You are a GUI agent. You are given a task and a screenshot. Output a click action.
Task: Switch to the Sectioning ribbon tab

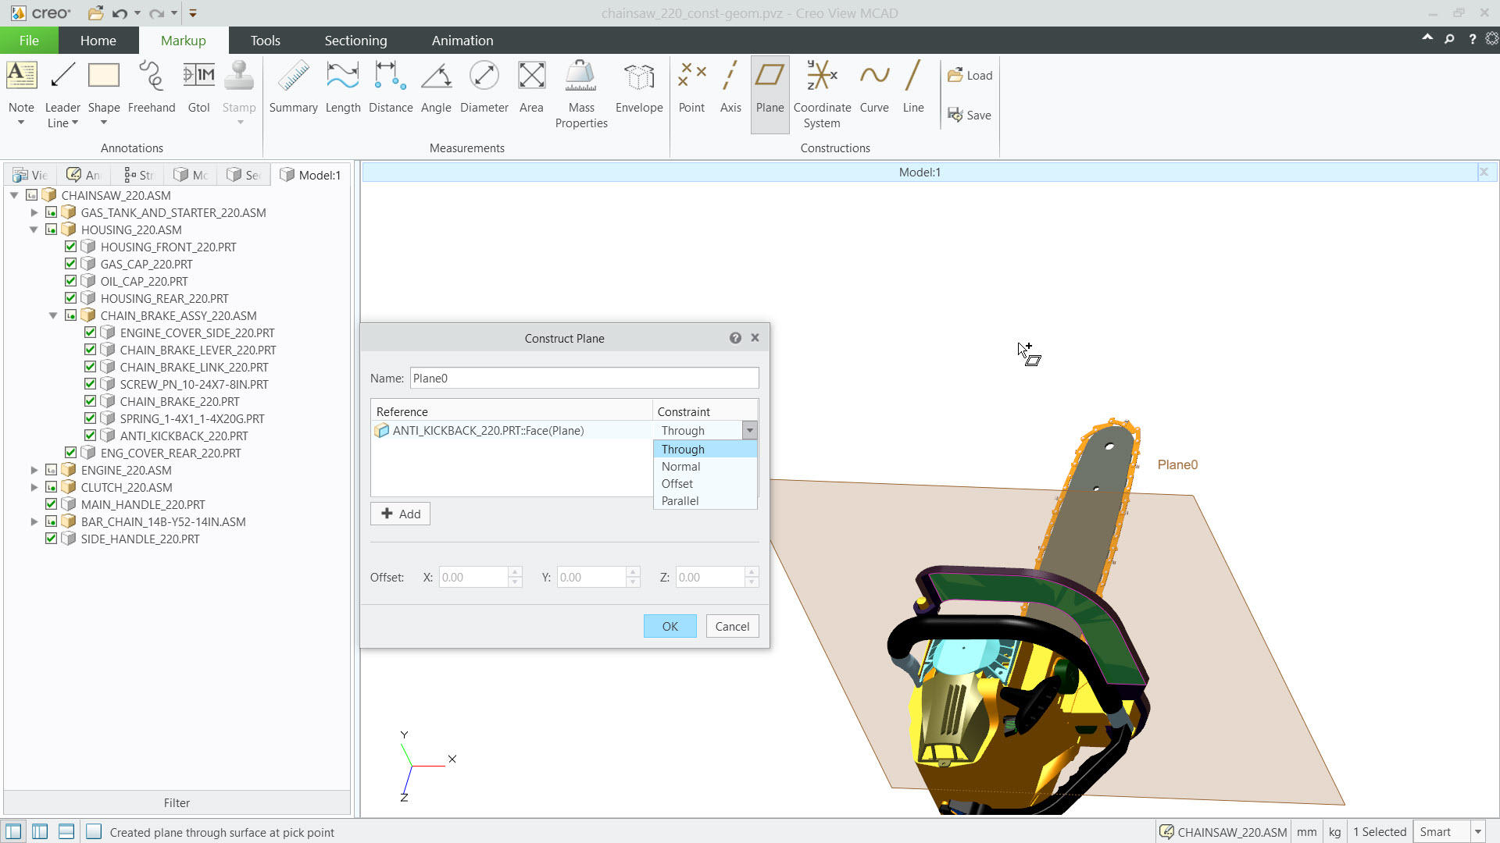tap(355, 41)
